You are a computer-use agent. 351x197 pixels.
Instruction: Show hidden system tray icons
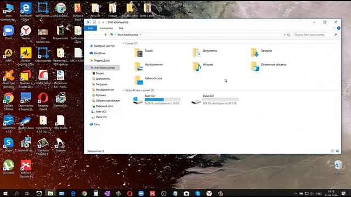296,193
